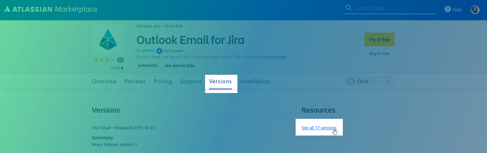This screenshot has height=153, width=487.
Task: Click the installs lightbulb icon
Action: [123, 69]
